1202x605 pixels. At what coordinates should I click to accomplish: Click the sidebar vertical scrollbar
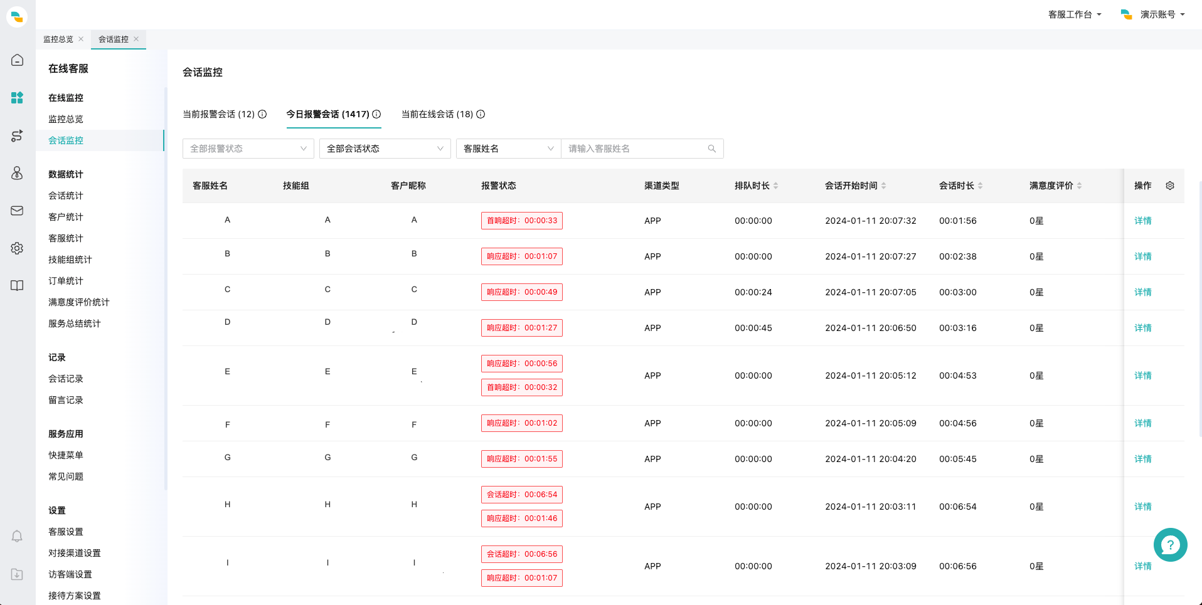tap(166, 288)
